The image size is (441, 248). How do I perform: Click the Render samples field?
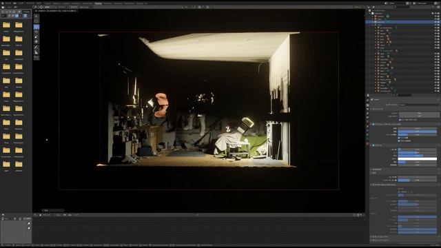[x=419, y=113]
